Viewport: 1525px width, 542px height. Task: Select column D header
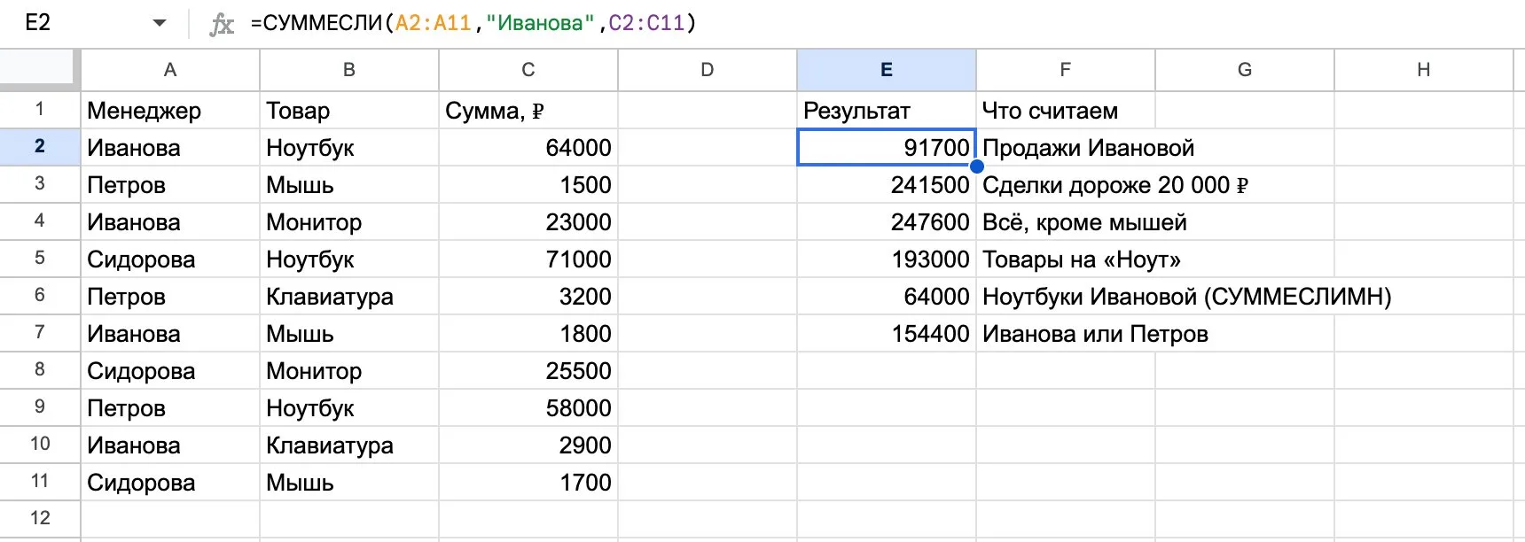pyautogui.click(x=708, y=70)
